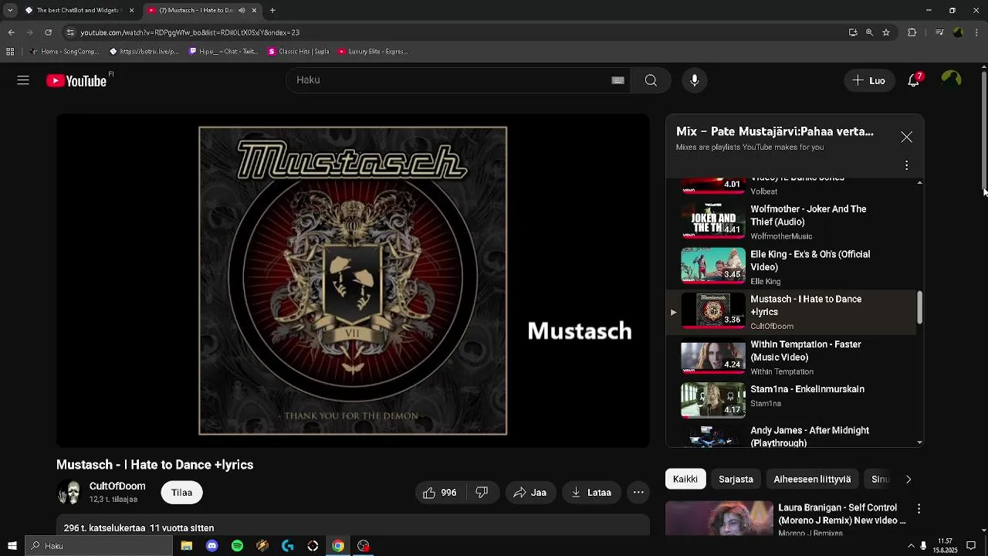
Task: Bookmark this page with star icon
Action: (x=886, y=32)
